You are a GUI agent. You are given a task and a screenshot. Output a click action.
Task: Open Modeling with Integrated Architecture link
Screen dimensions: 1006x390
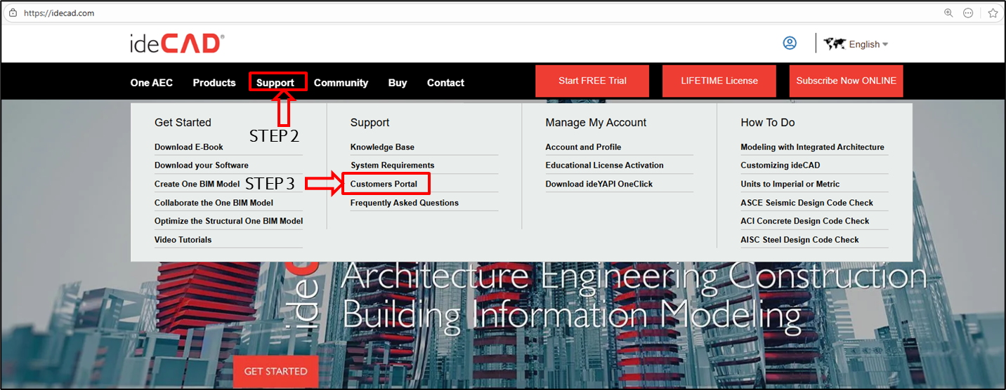tap(812, 147)
